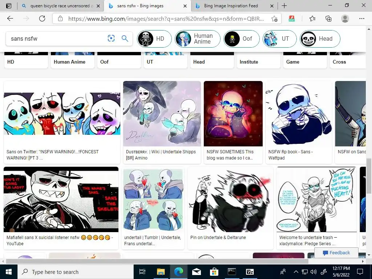Close the Bing Image Inspiration Feed tab
The height and width of the screenshot is (279, 372).
pyautogui.click(x=272, y=6)
